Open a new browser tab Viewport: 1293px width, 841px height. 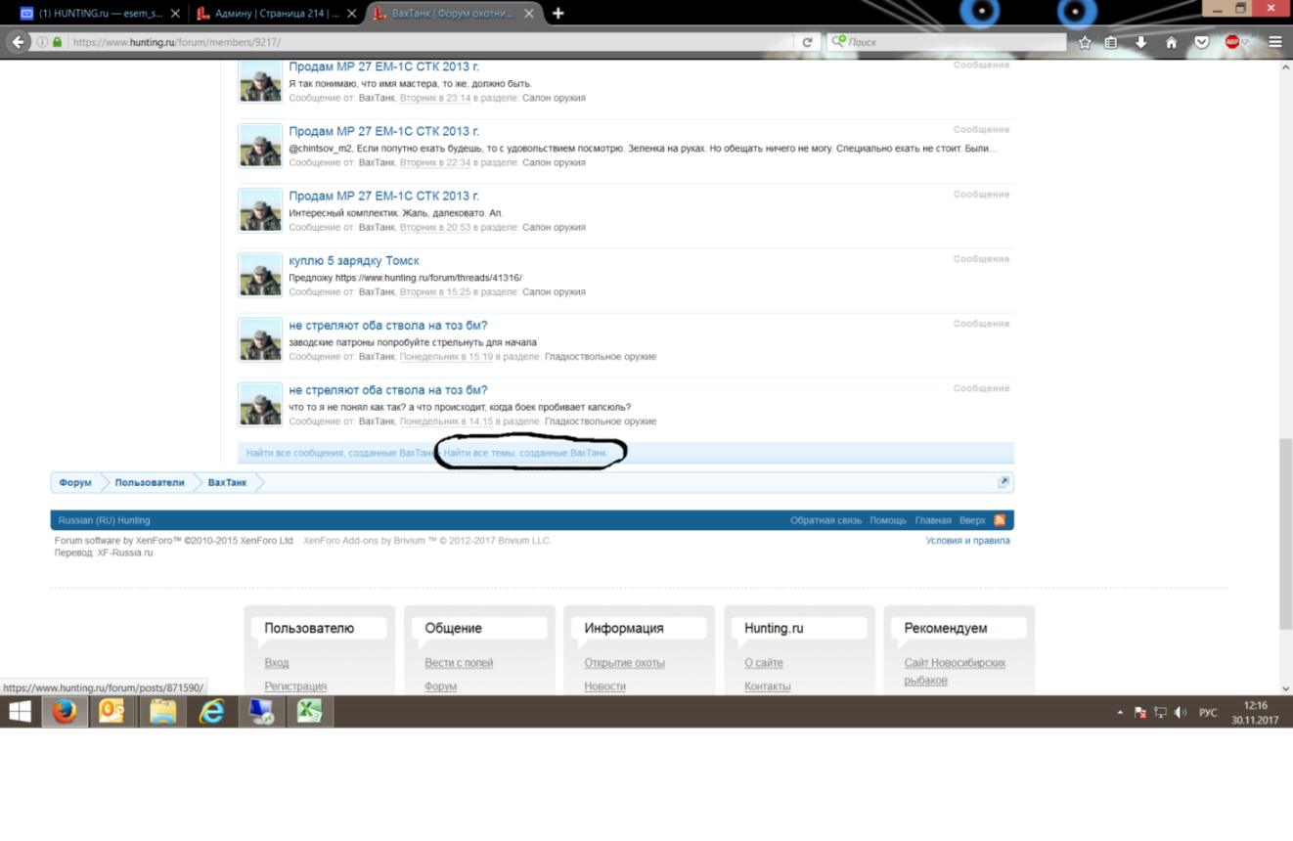click(x=558, y=14)
